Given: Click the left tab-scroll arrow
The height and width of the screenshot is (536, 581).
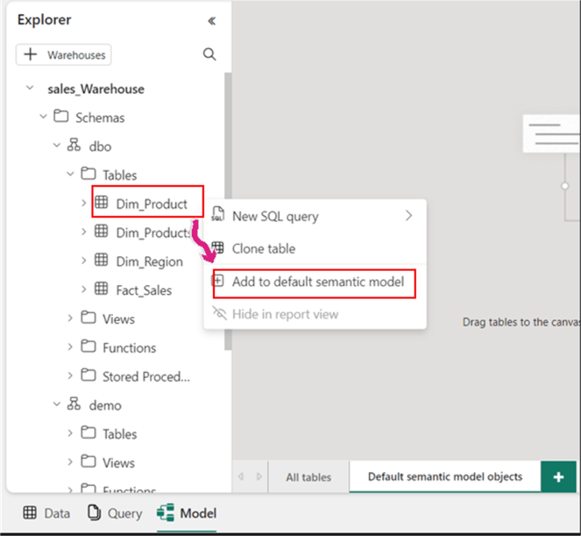Looking at the screenshot, I should [x=241, y=476].
